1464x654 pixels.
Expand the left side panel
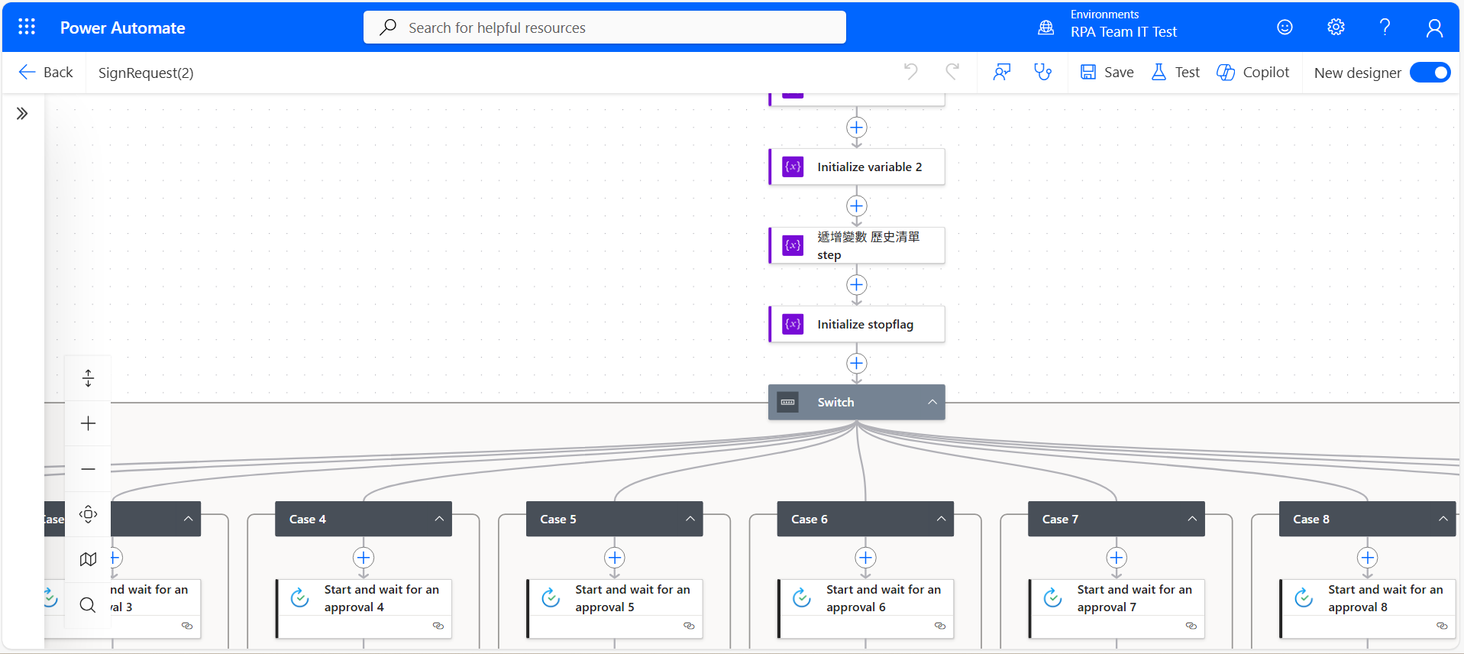[x=22, y=114]
